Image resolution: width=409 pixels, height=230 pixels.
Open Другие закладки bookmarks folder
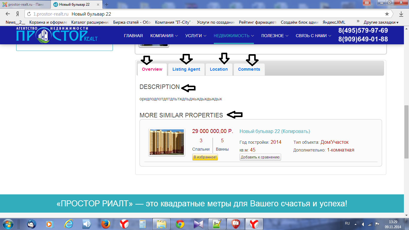tap(381, 22)
